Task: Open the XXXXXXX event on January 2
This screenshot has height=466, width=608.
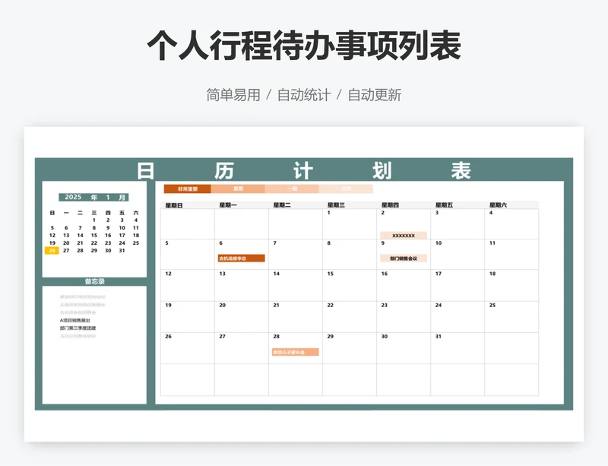Action: 404,236
